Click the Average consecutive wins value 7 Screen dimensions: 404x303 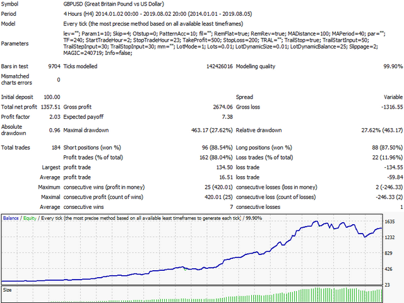tap(232, 207)
